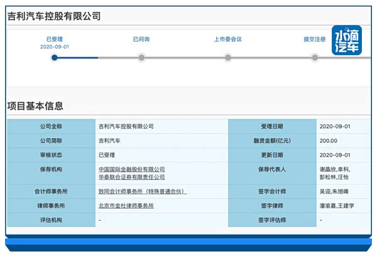Screen dimensions: 377x256
Task: Click the 2020-09-01 date under timeline 已受理
Action: tap(55, 47)
